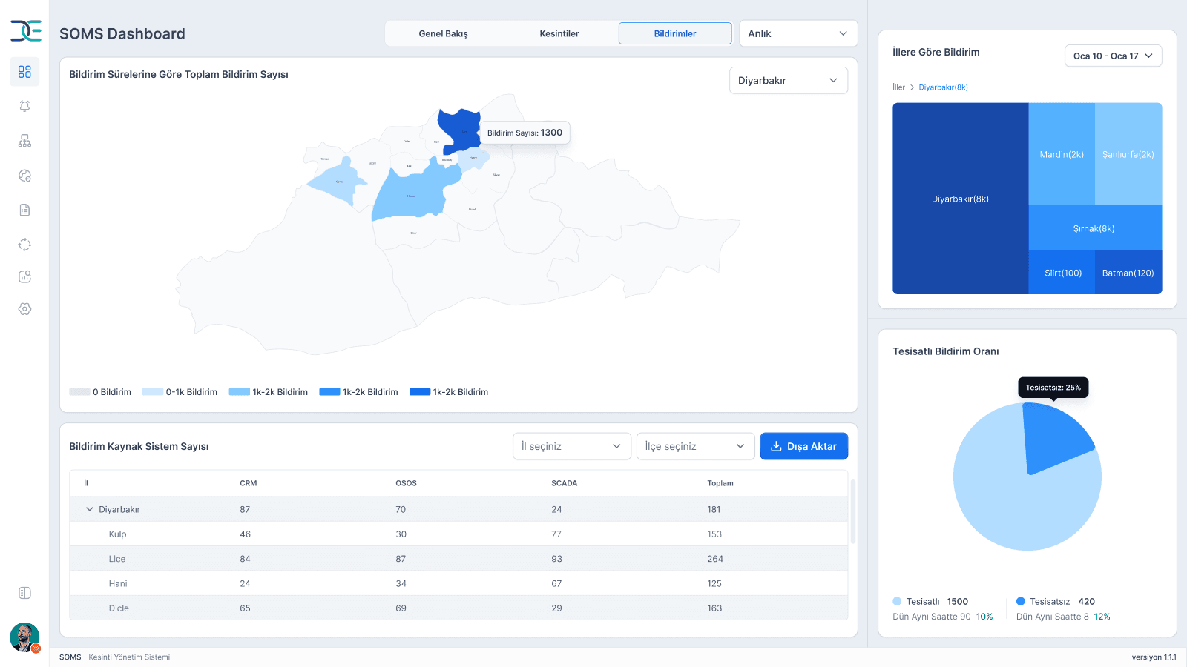
Task: Select the Lice table row
Action: pyautogui.click(x=458, y=559)
